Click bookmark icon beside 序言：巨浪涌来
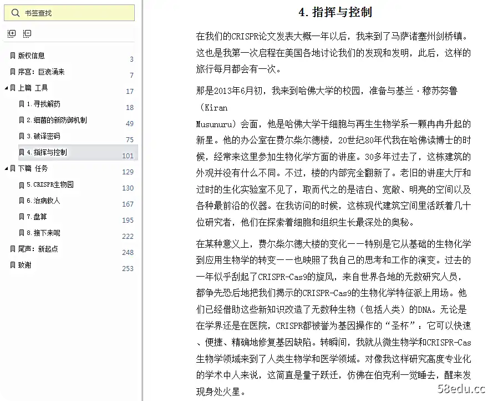The height and width of the screenshot is (401, 493). tap(13, 72)
